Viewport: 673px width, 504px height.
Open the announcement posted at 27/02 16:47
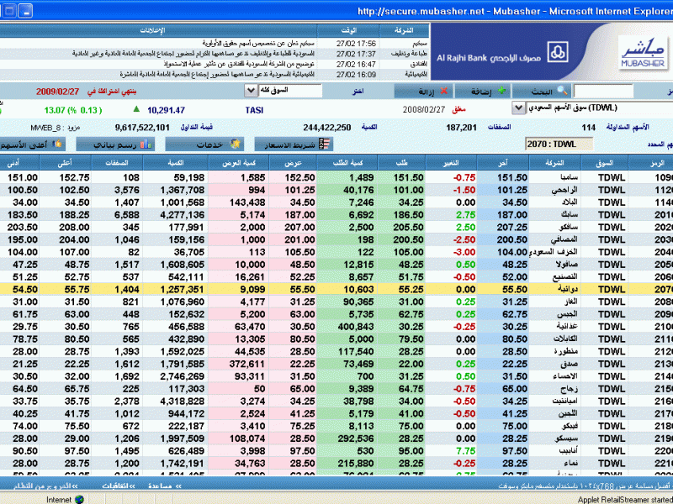[215, 65]
